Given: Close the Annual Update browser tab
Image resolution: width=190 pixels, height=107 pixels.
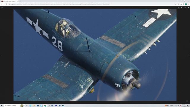Looking at the screenshot, I should [17, 1].
